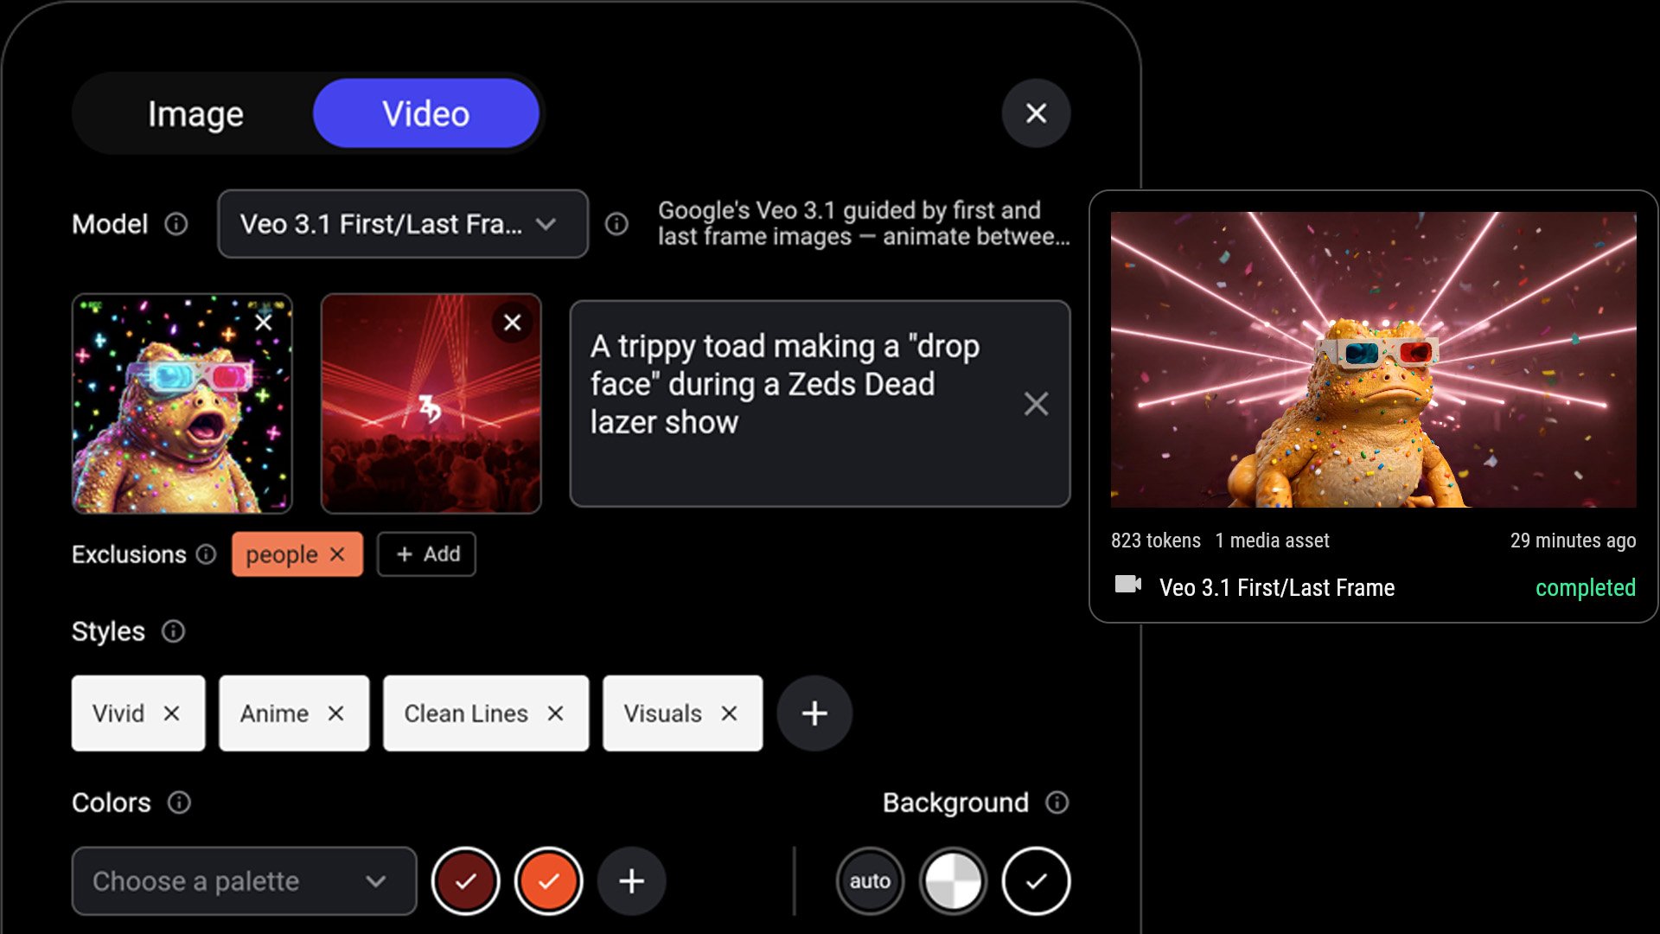Expand the Choose a palette dropdown
The width and height of the screenshot is (1660, 934).
pos(243,881)
